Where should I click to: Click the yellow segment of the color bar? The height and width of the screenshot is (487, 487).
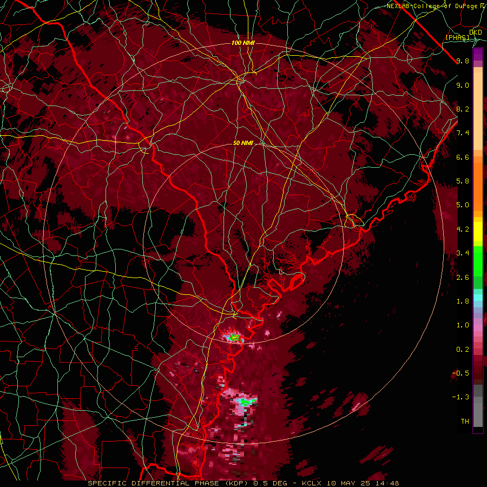[478, 232]
